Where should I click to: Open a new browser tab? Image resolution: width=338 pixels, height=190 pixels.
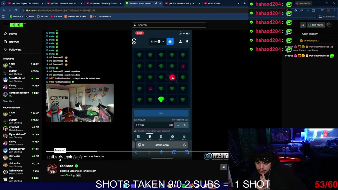point(245,3)
